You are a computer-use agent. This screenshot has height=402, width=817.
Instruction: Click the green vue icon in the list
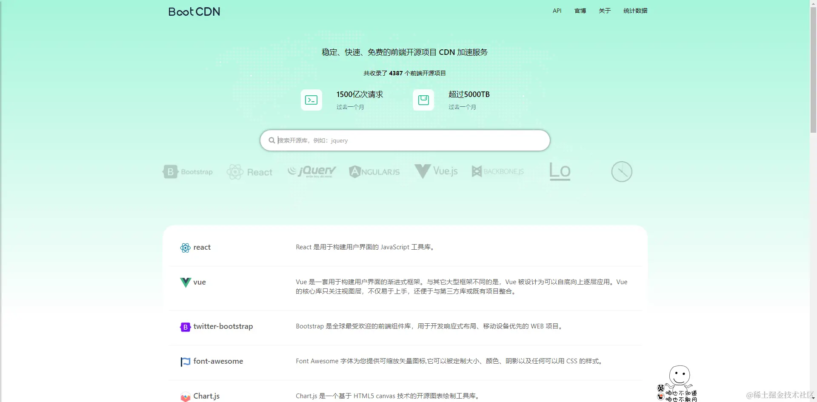(186, 282)
